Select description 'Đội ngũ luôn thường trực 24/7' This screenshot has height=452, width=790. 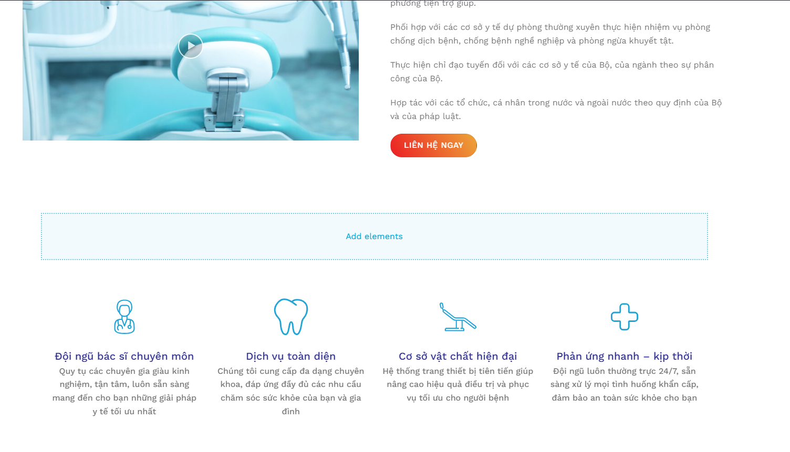click(625, 384)
